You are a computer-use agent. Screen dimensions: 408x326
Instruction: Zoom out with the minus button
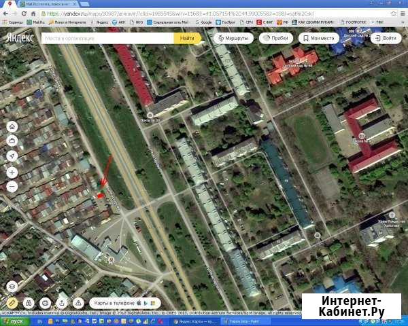(12, 187)
